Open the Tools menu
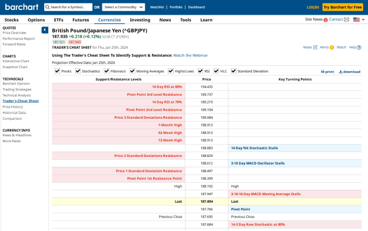This screenshot has width=368, height=231. (185, 20)
